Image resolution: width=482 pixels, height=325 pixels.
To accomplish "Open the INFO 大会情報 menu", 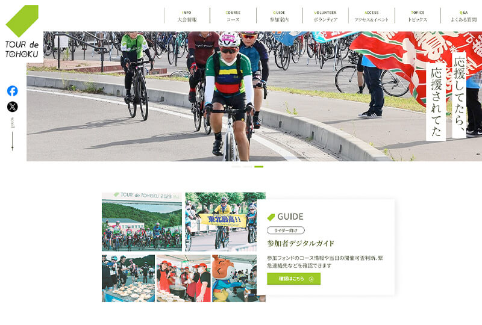I will pos(187,16).
